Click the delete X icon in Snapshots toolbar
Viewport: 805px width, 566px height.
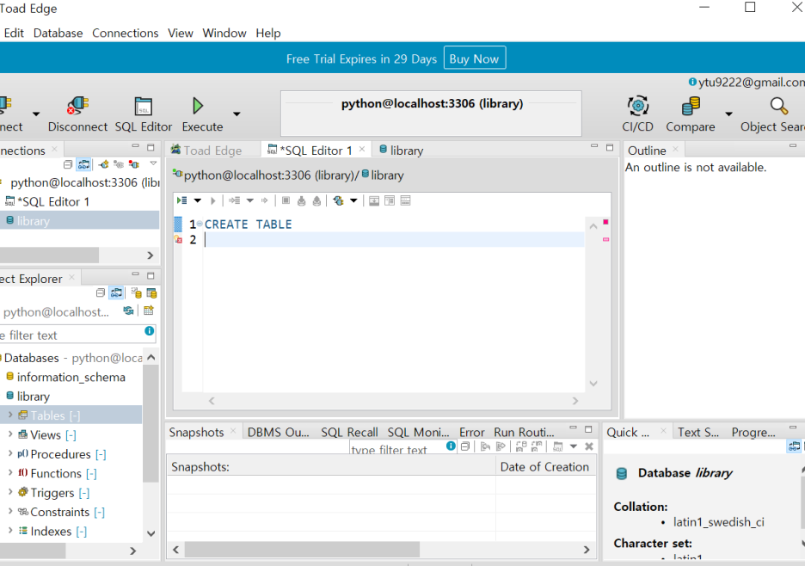(x=589, y=446)
